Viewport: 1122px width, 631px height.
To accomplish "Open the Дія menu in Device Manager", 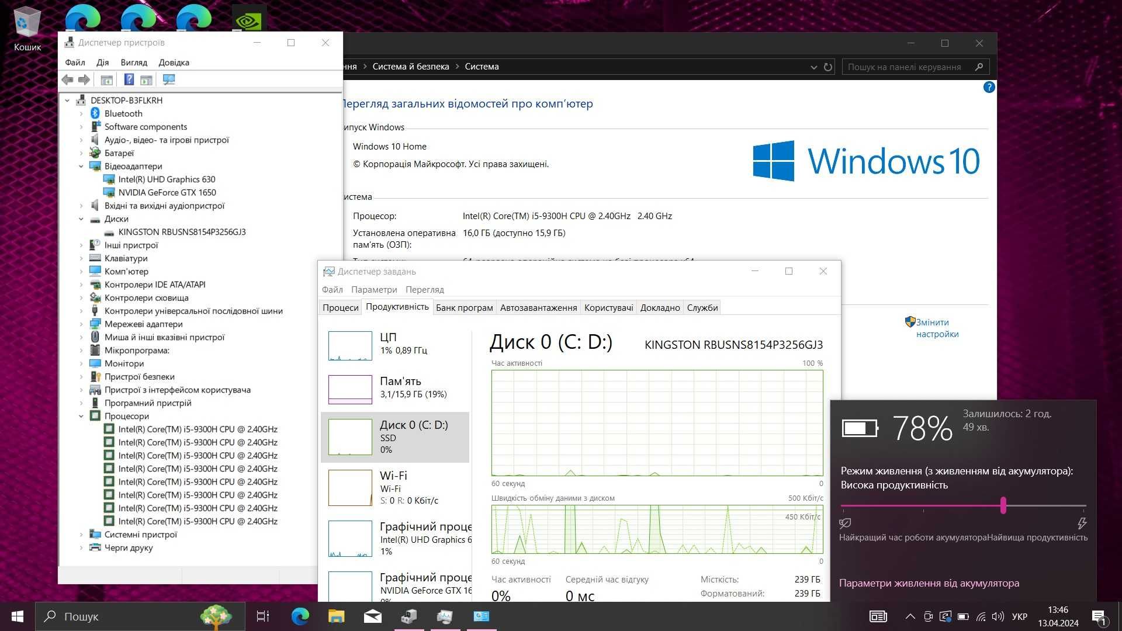I will (103, 63).
